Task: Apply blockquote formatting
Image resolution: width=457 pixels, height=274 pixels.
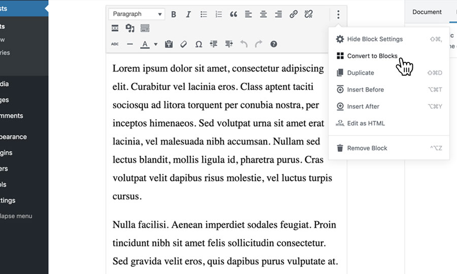Action: 234,14
